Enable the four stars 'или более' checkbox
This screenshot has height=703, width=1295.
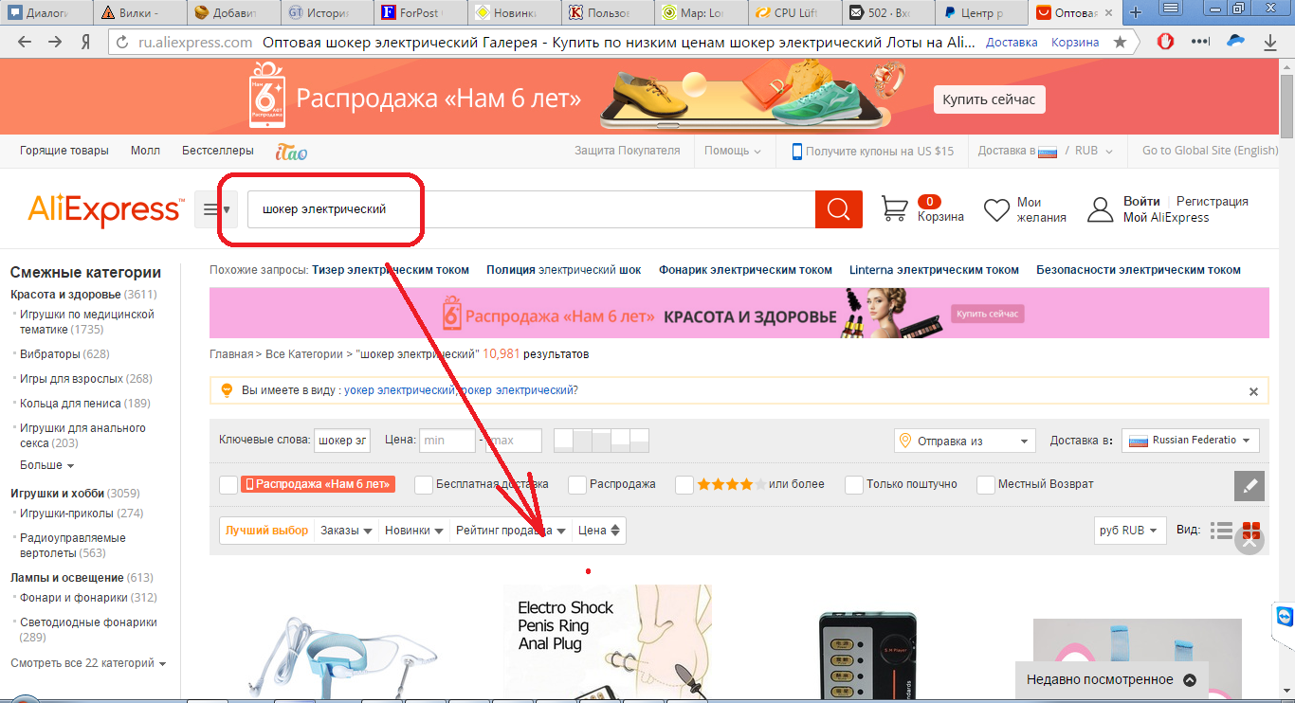(x=684, y=484)
